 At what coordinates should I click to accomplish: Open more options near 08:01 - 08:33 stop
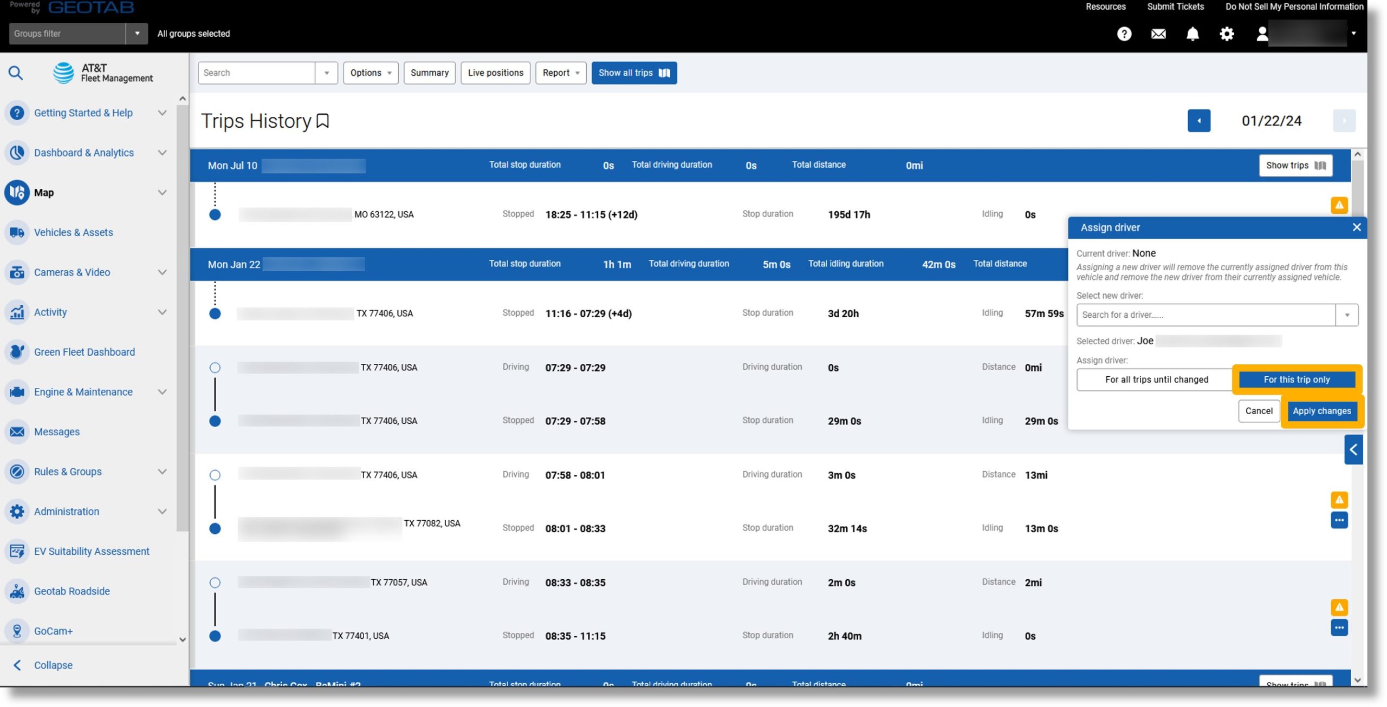(1339, 520)
